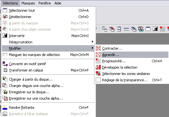Click the invert selection toolbar icon
Viewport: 169px width, 117px height.
(155, 29)
